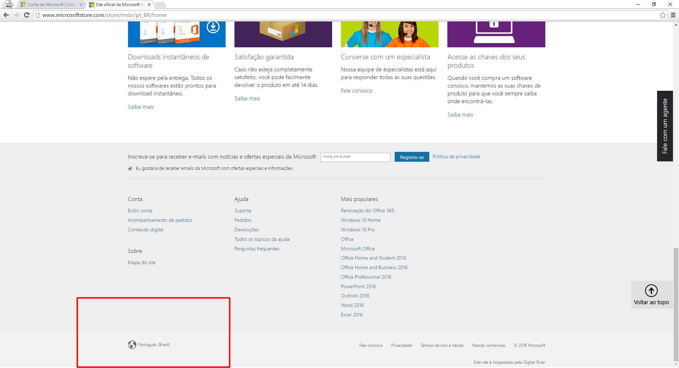Image resolution: width=679 pixels, height=368 pixels.
Task: Open Outlook 2016 link
Action: (x=355, y=296)
